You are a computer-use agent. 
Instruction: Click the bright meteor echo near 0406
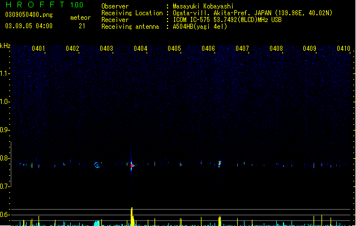pos(220,164)
